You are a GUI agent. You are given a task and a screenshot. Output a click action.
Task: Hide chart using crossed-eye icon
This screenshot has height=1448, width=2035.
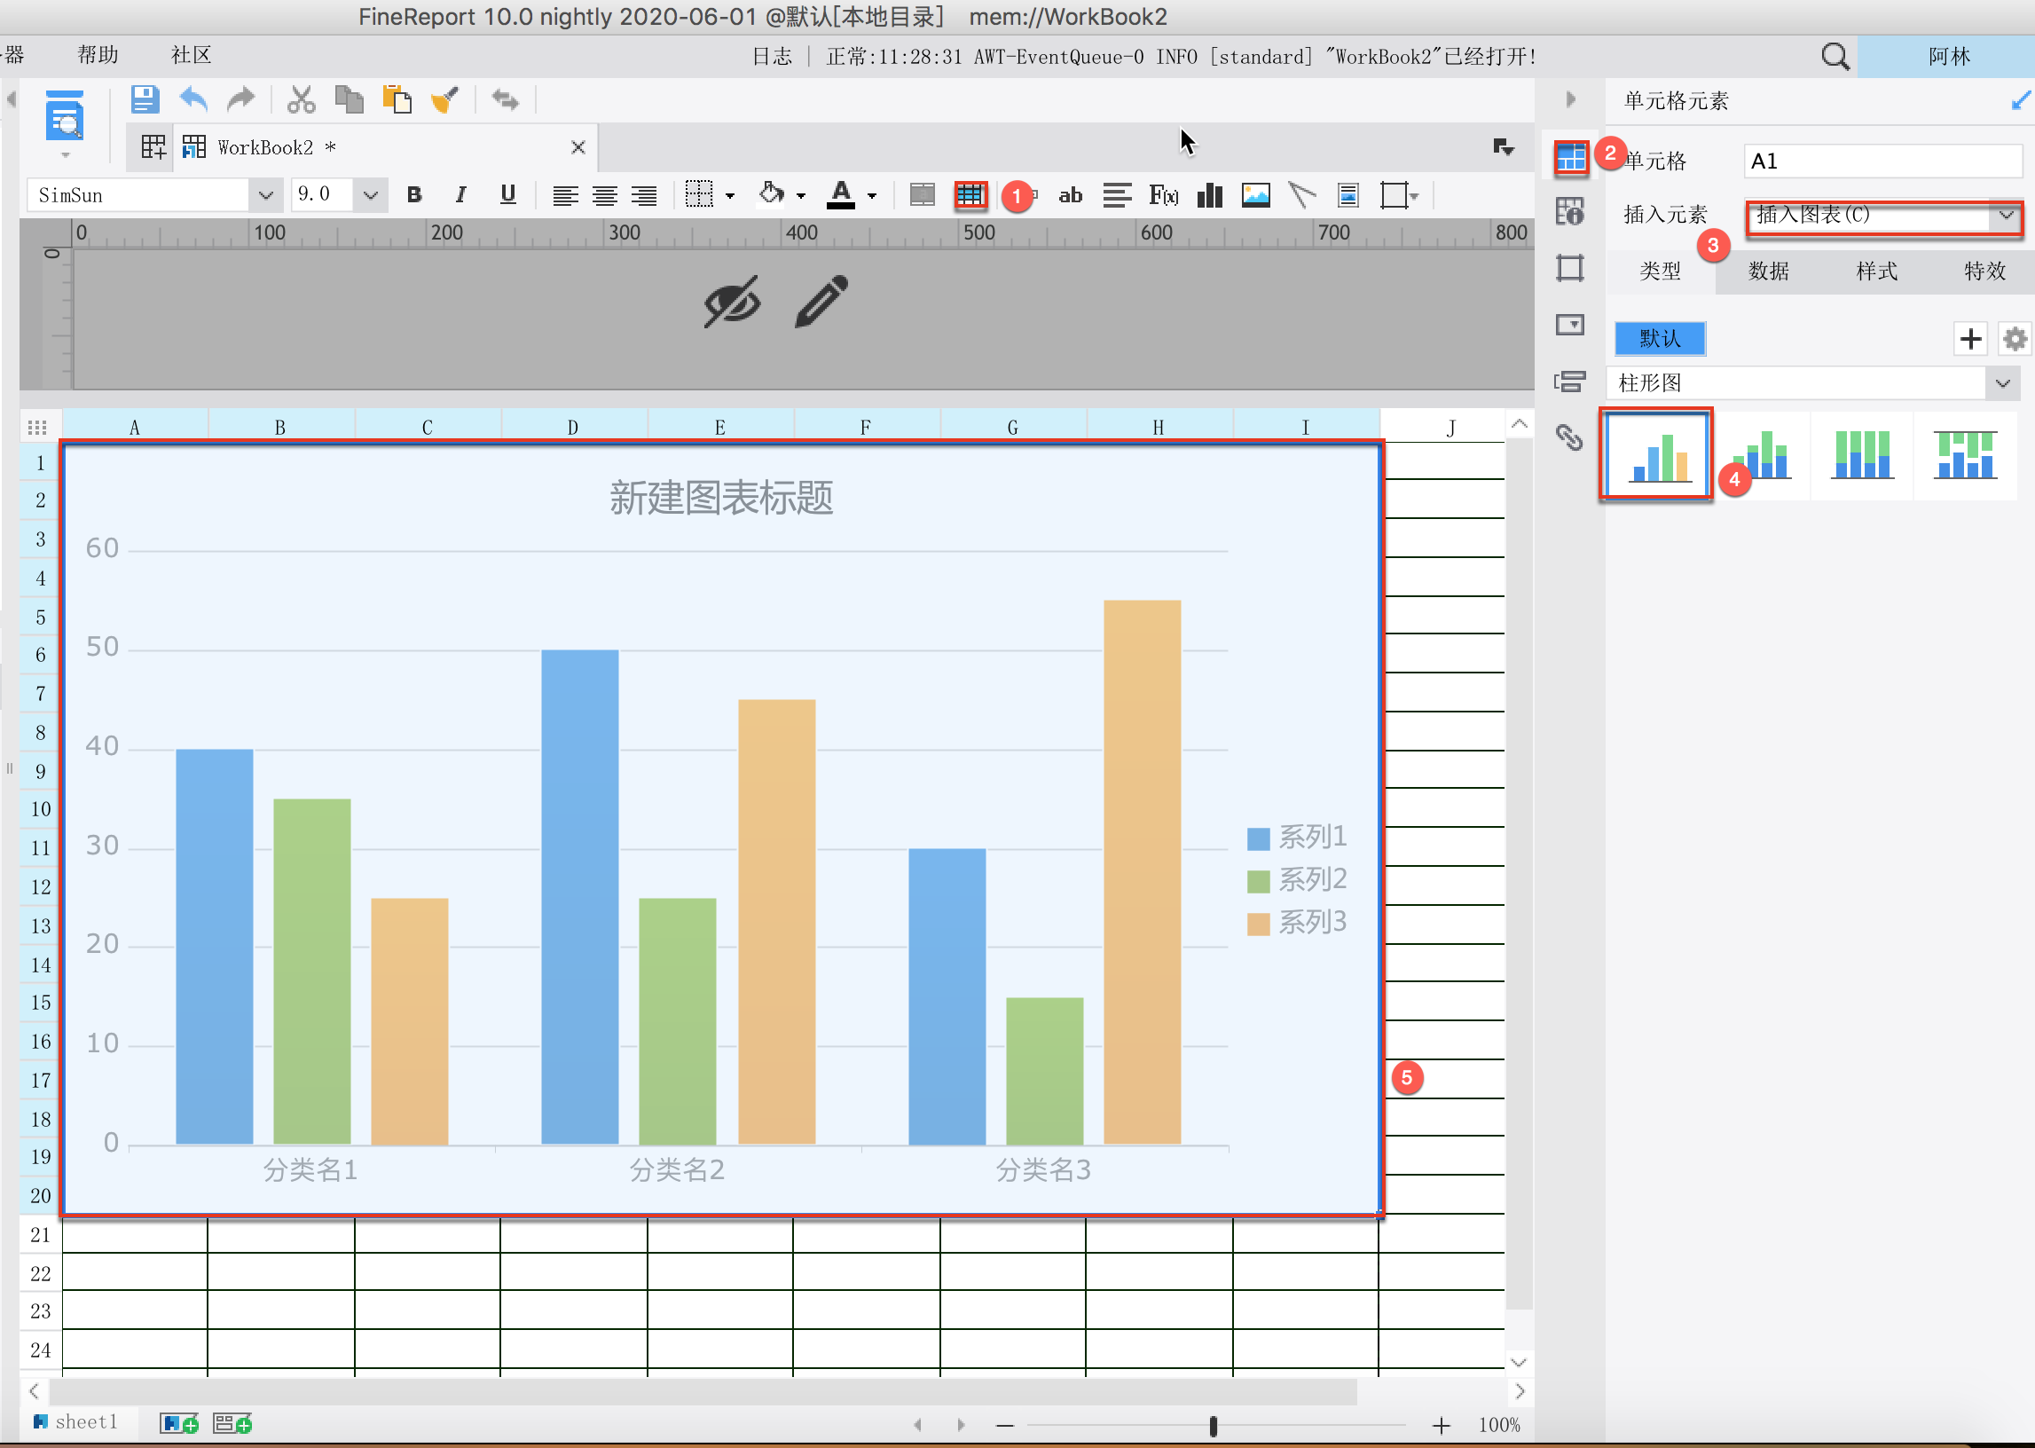[x=732, y=302]
